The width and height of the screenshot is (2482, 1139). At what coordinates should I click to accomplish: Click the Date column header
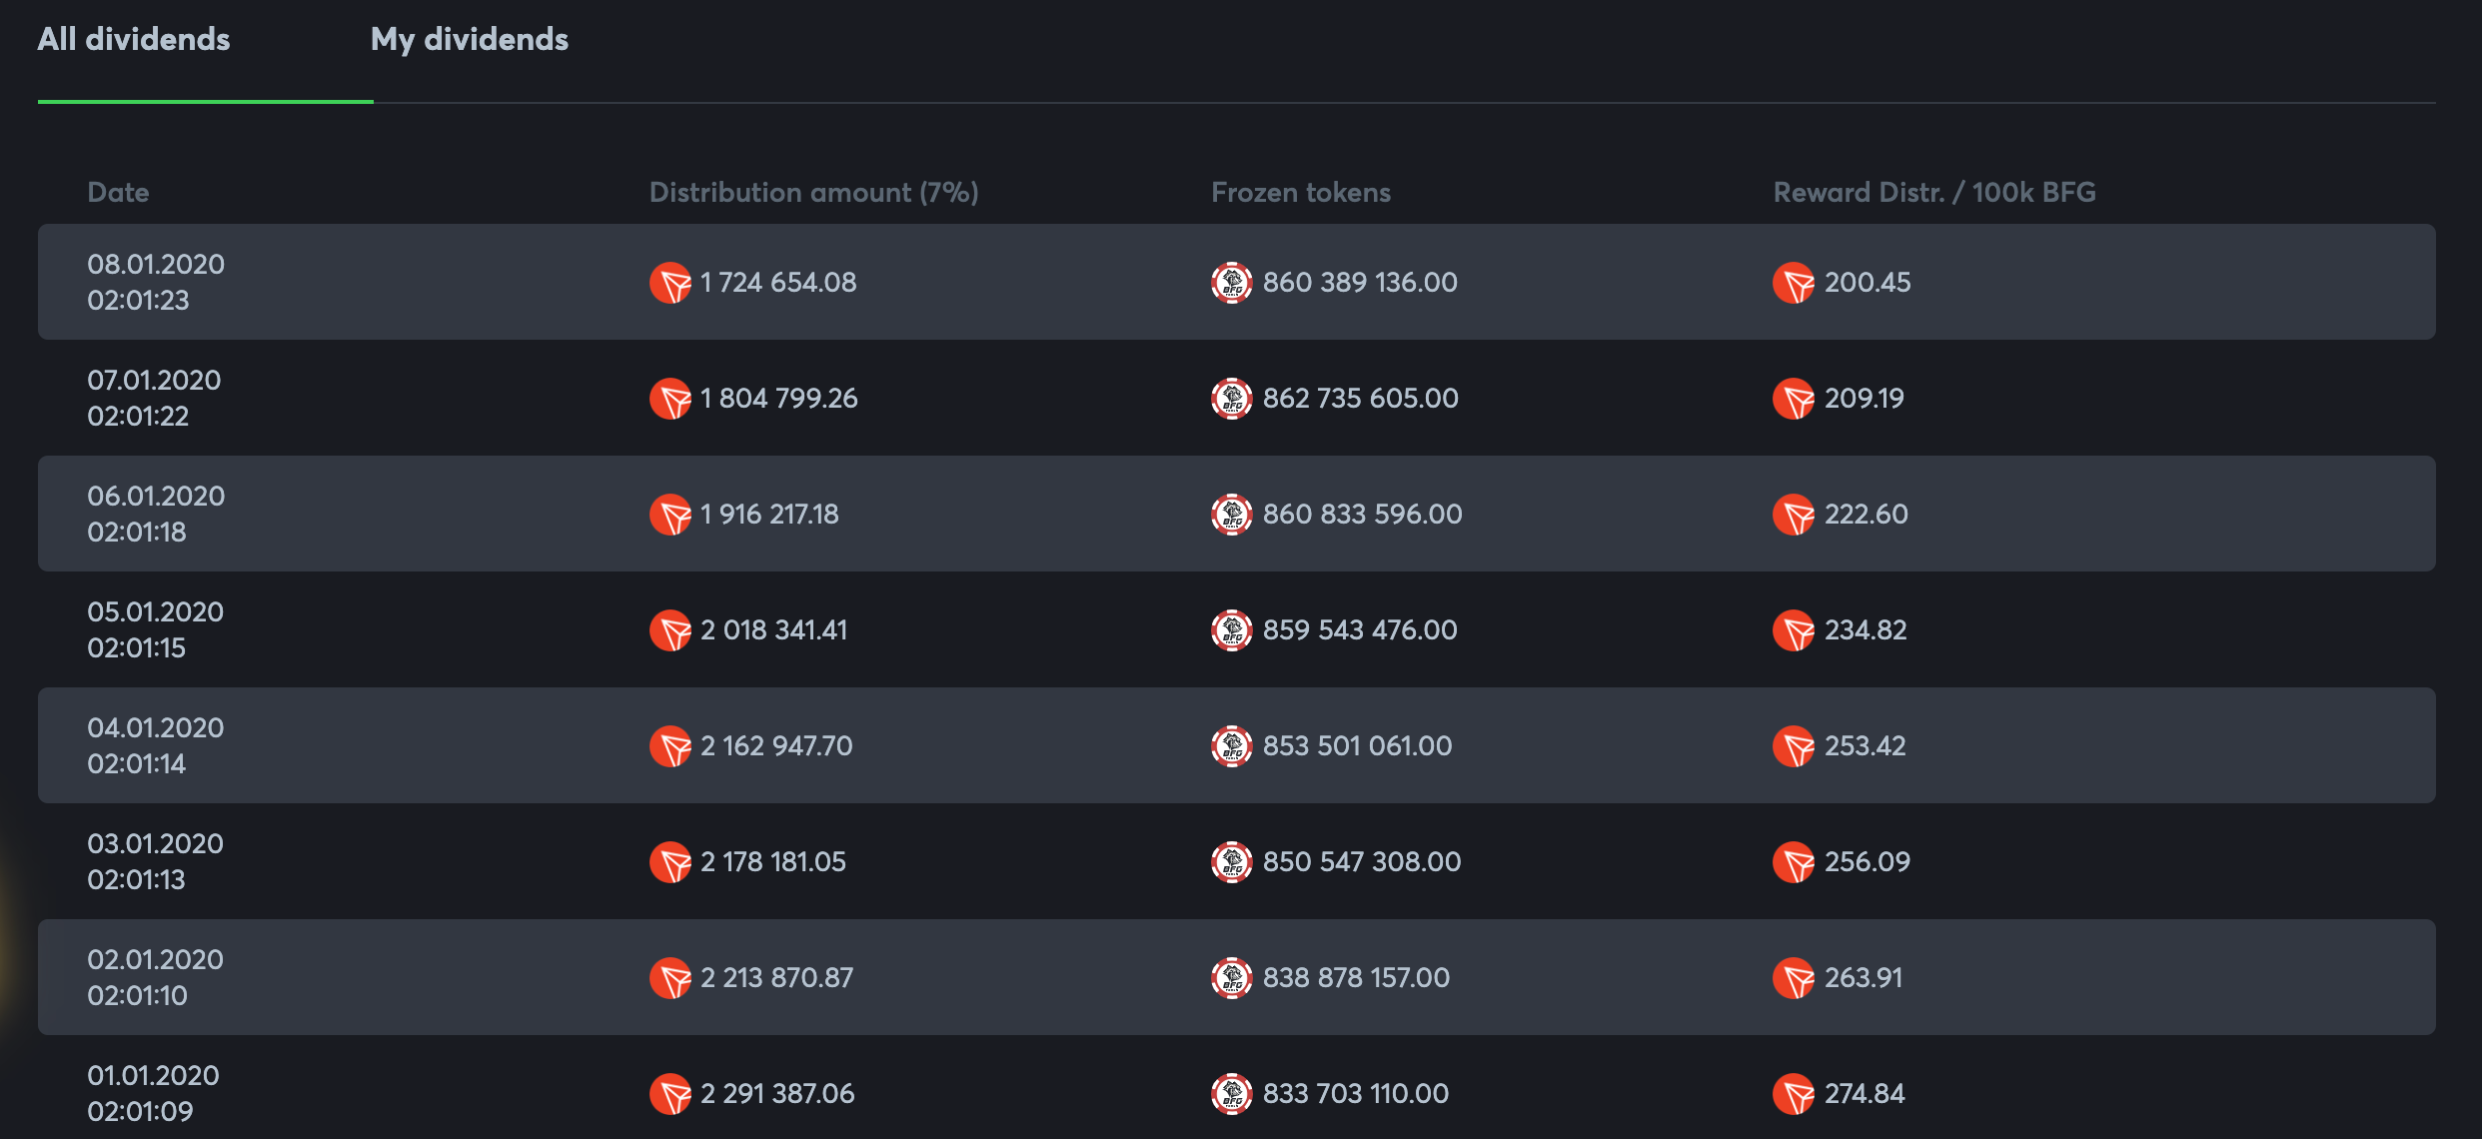[118, 192]
